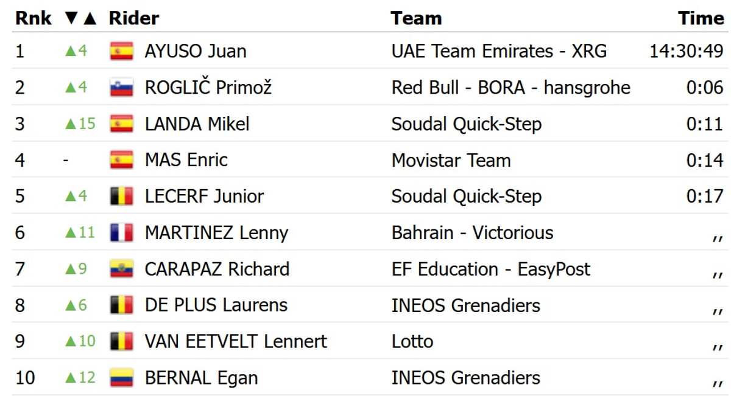Open ROGLIČ Primož rider link

point(208,88)
